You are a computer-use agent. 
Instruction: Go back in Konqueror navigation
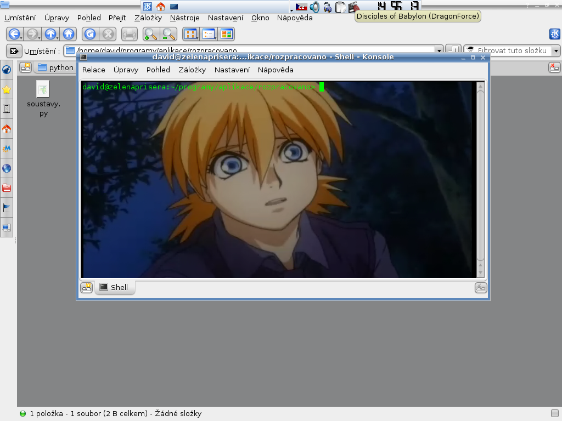pyautogui.click(x=14, y=34)
